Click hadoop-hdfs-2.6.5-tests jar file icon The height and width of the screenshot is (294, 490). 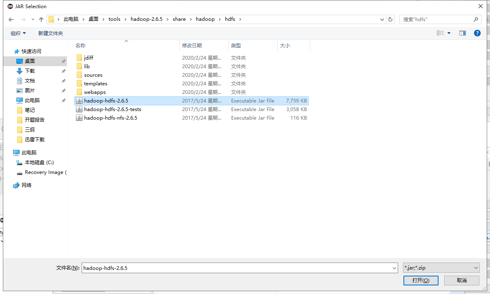pos(79,109)
